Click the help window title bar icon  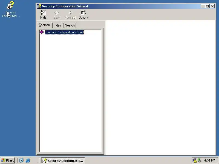(x=39, y=6)
